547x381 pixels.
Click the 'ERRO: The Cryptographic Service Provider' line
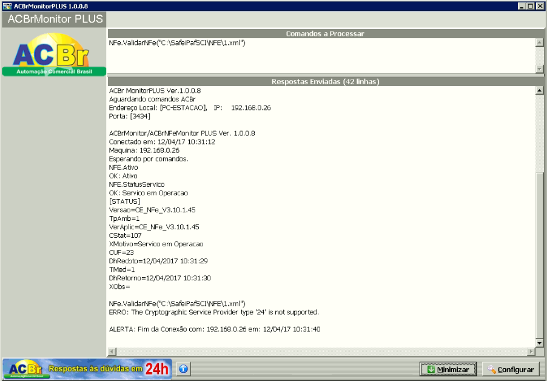pyautogui.click(x=214, y=312)
